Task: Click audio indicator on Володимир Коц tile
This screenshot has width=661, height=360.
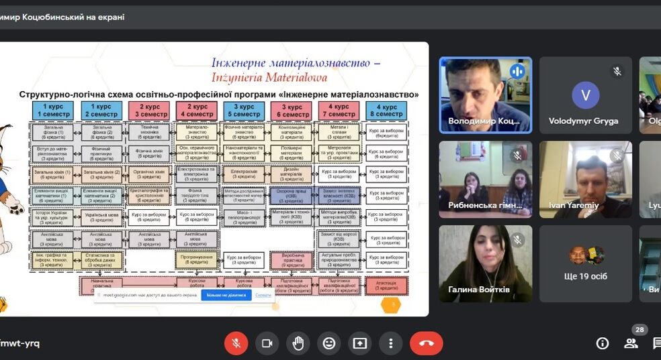Action: (517, 71)
